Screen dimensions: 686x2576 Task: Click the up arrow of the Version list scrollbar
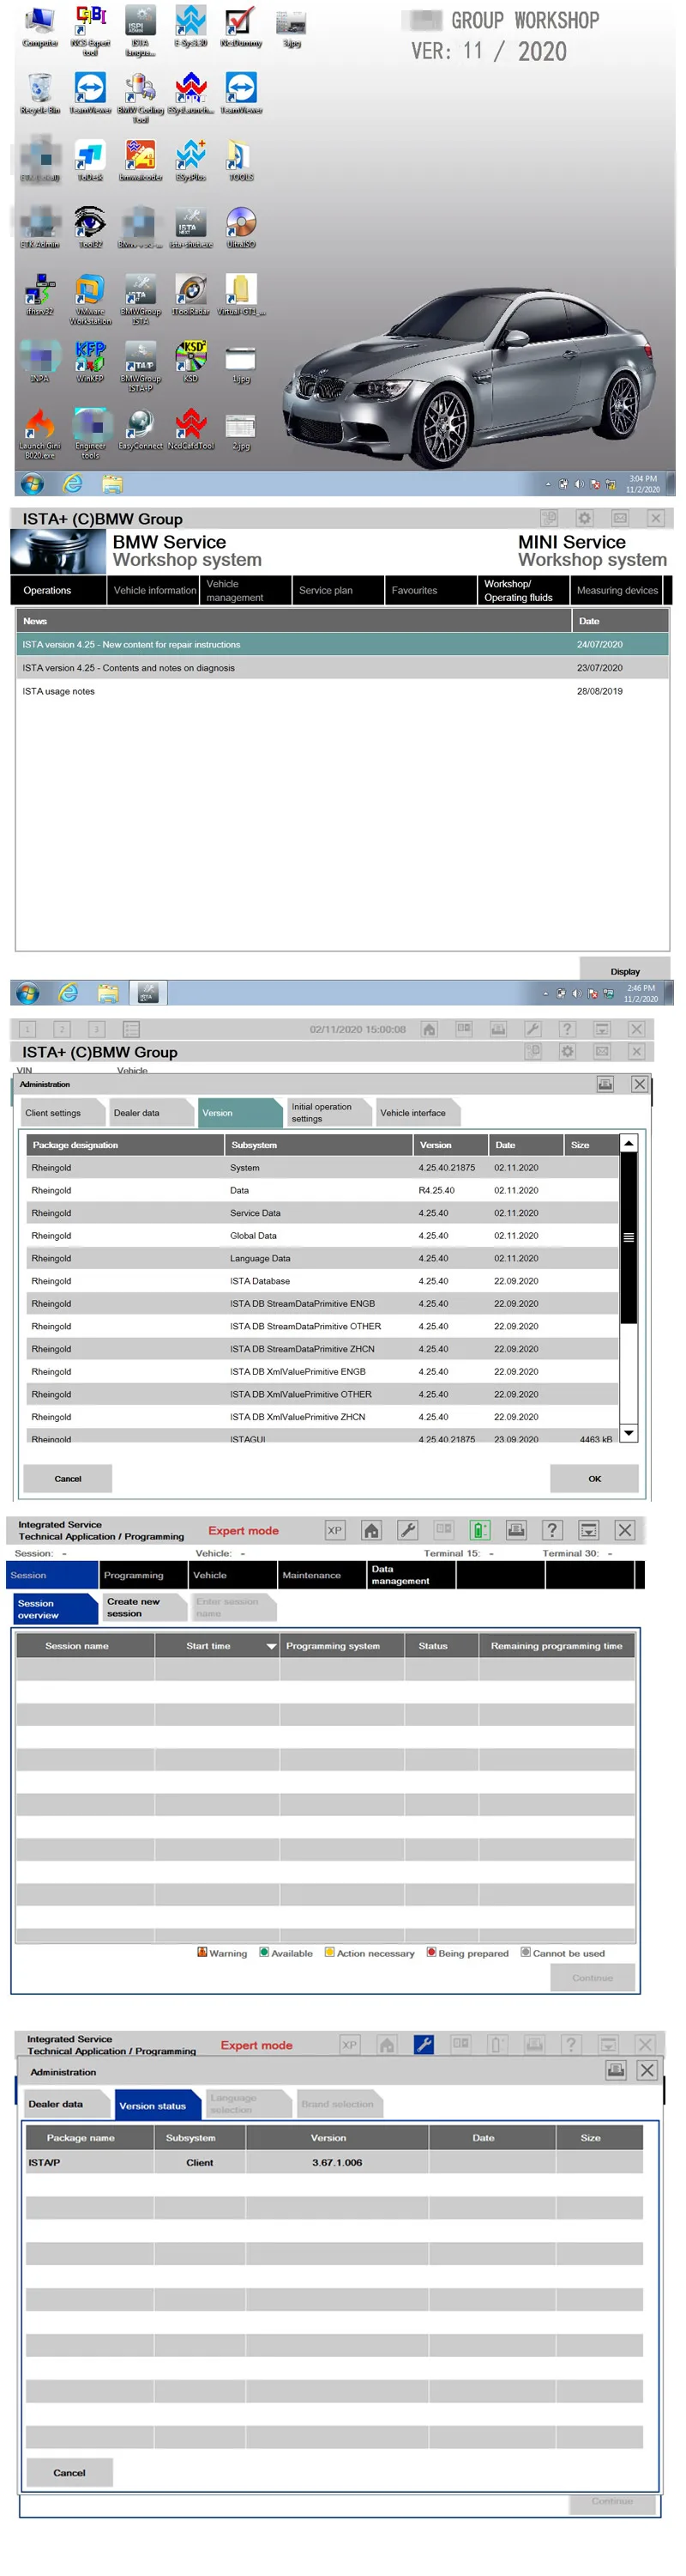click(x=628, y=1142)
